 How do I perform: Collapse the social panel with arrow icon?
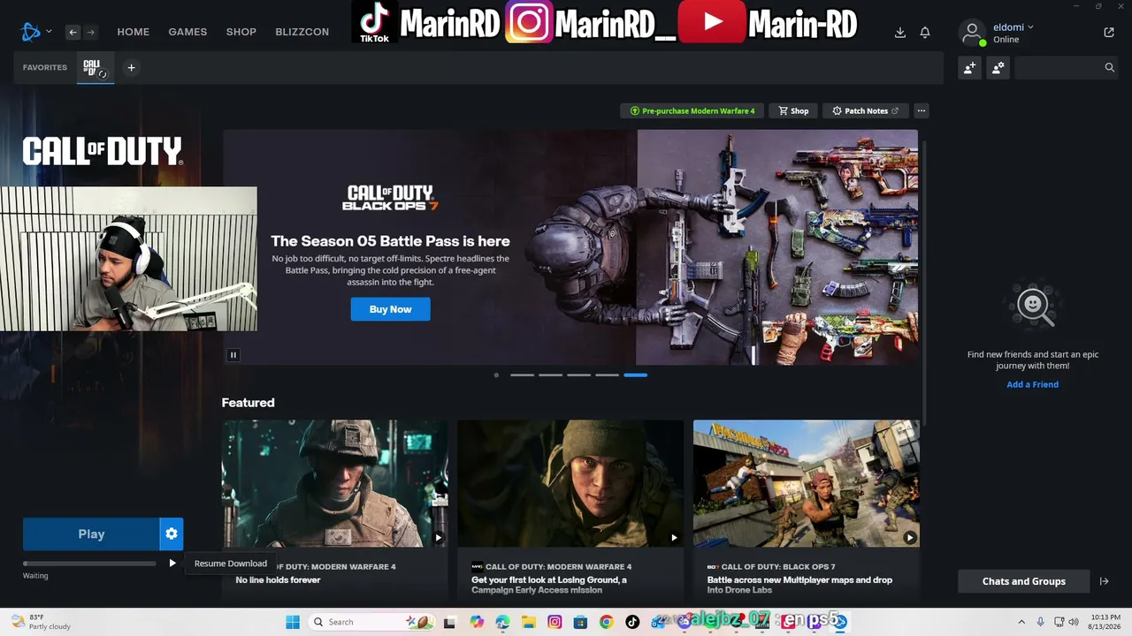[1104, 581]
